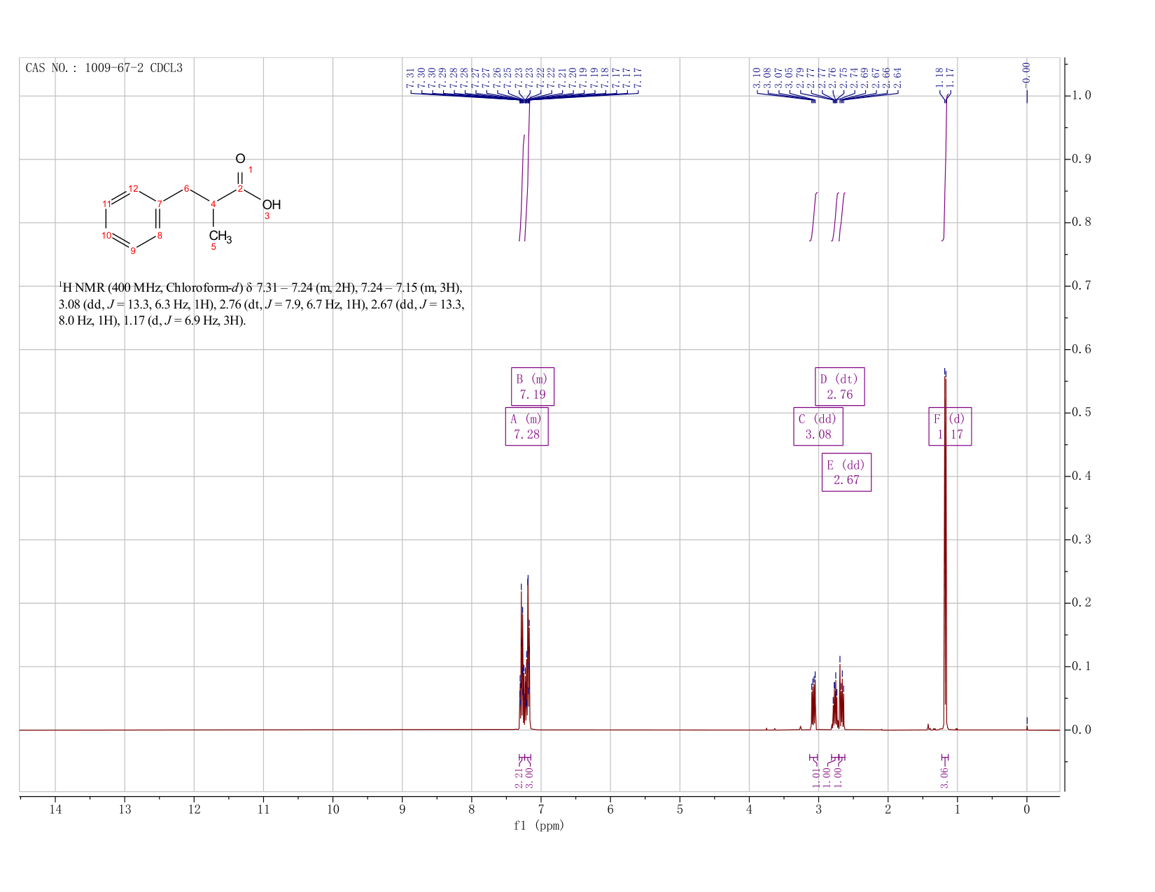The width and height of the screenshot is (1155, 892).
Task: Select the multiplet box A (m) 7.28
Action: [x=526, y=426]
